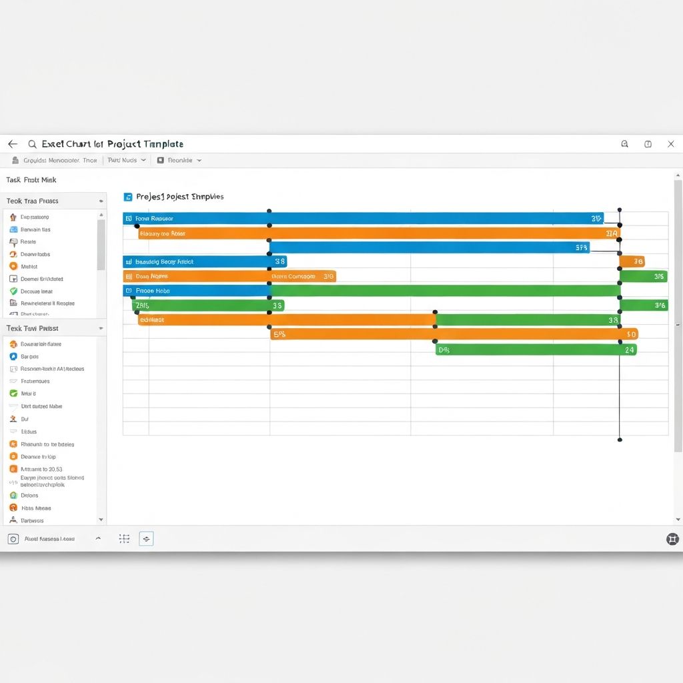Select the green bar labeled 'ZRIS'
Screen dimensions: 683x683
point(208,305)
